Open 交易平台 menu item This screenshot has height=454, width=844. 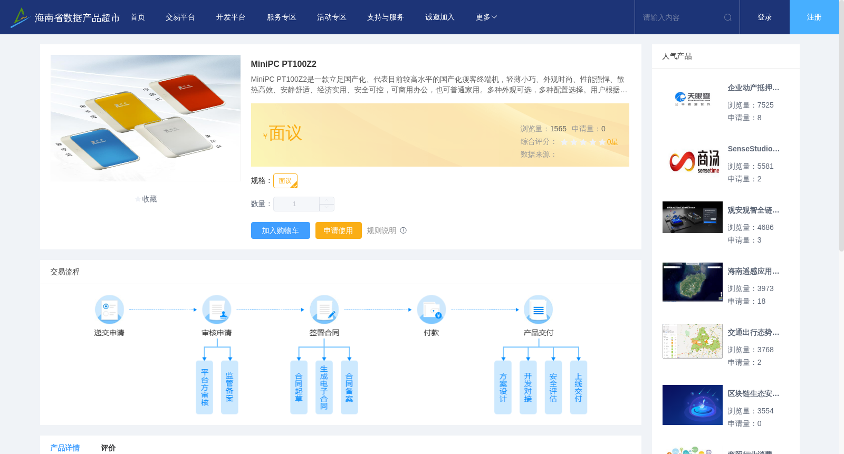click(x=180, y=17)
